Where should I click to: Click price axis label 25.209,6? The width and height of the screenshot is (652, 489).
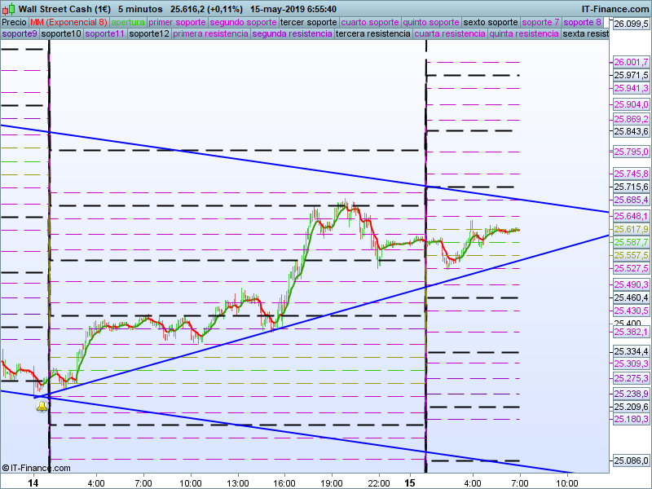tap(631, 406)
